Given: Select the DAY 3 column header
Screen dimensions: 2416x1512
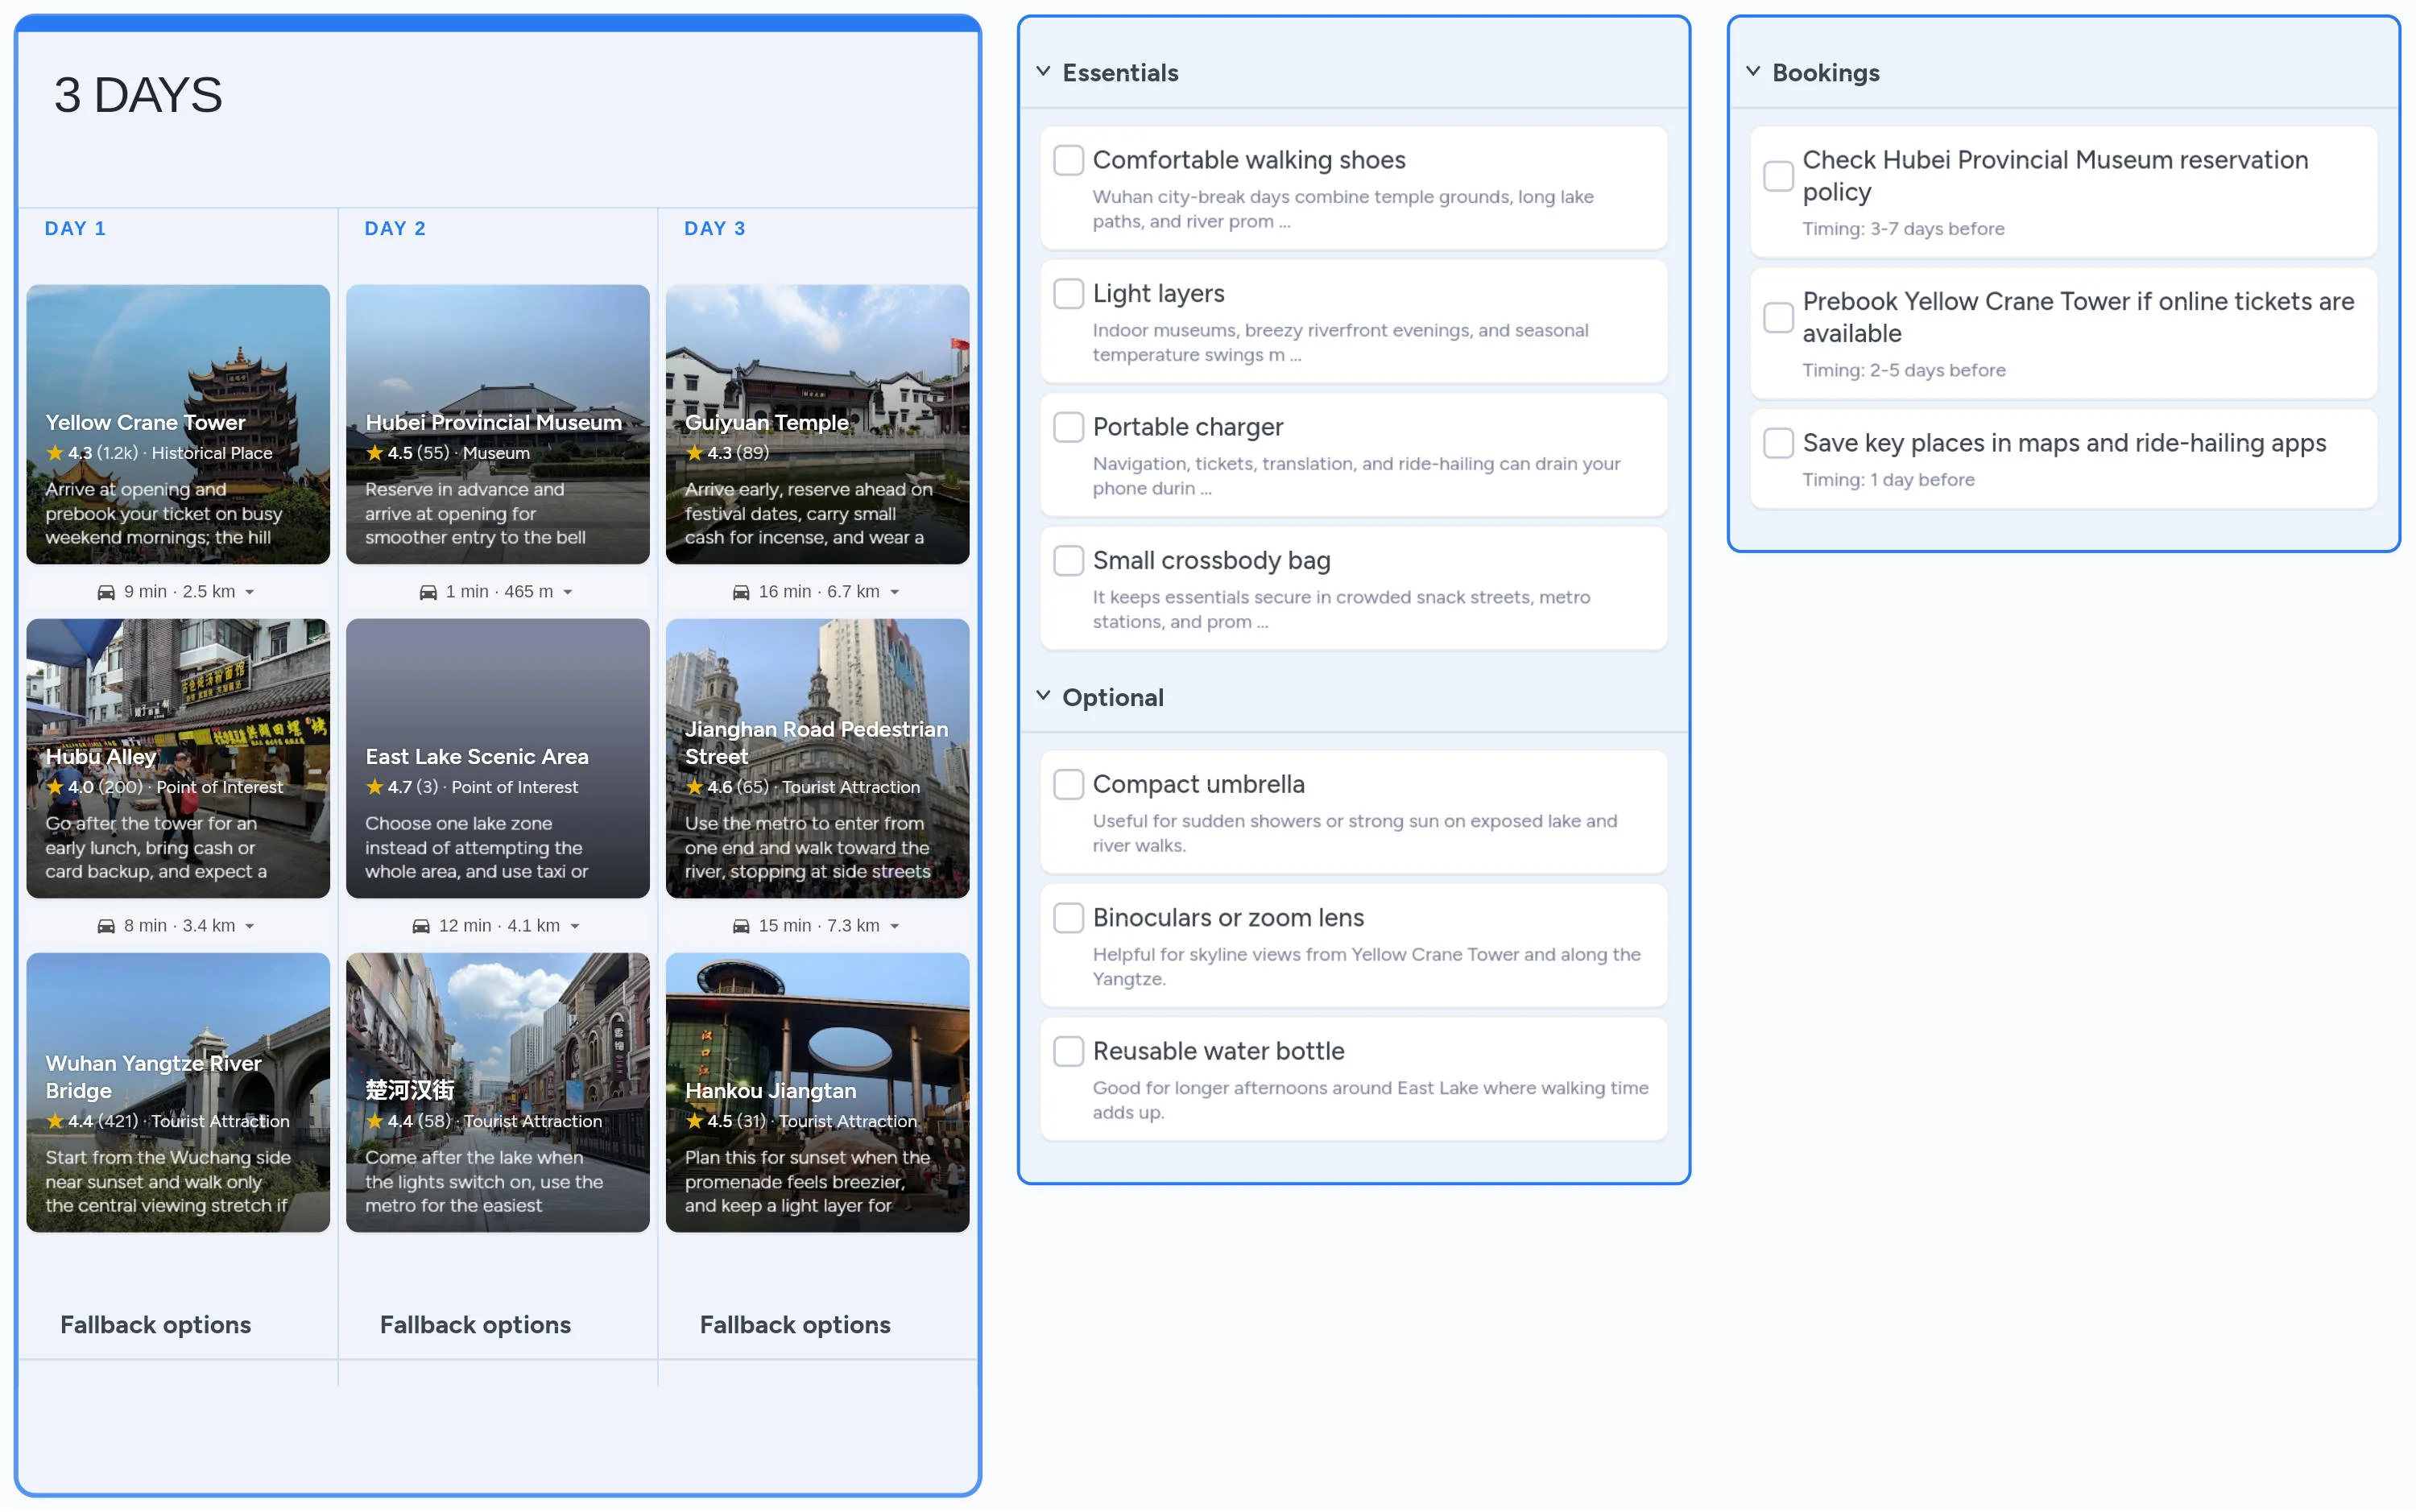Looking at the screenshot, I should [x=714, y=229].
